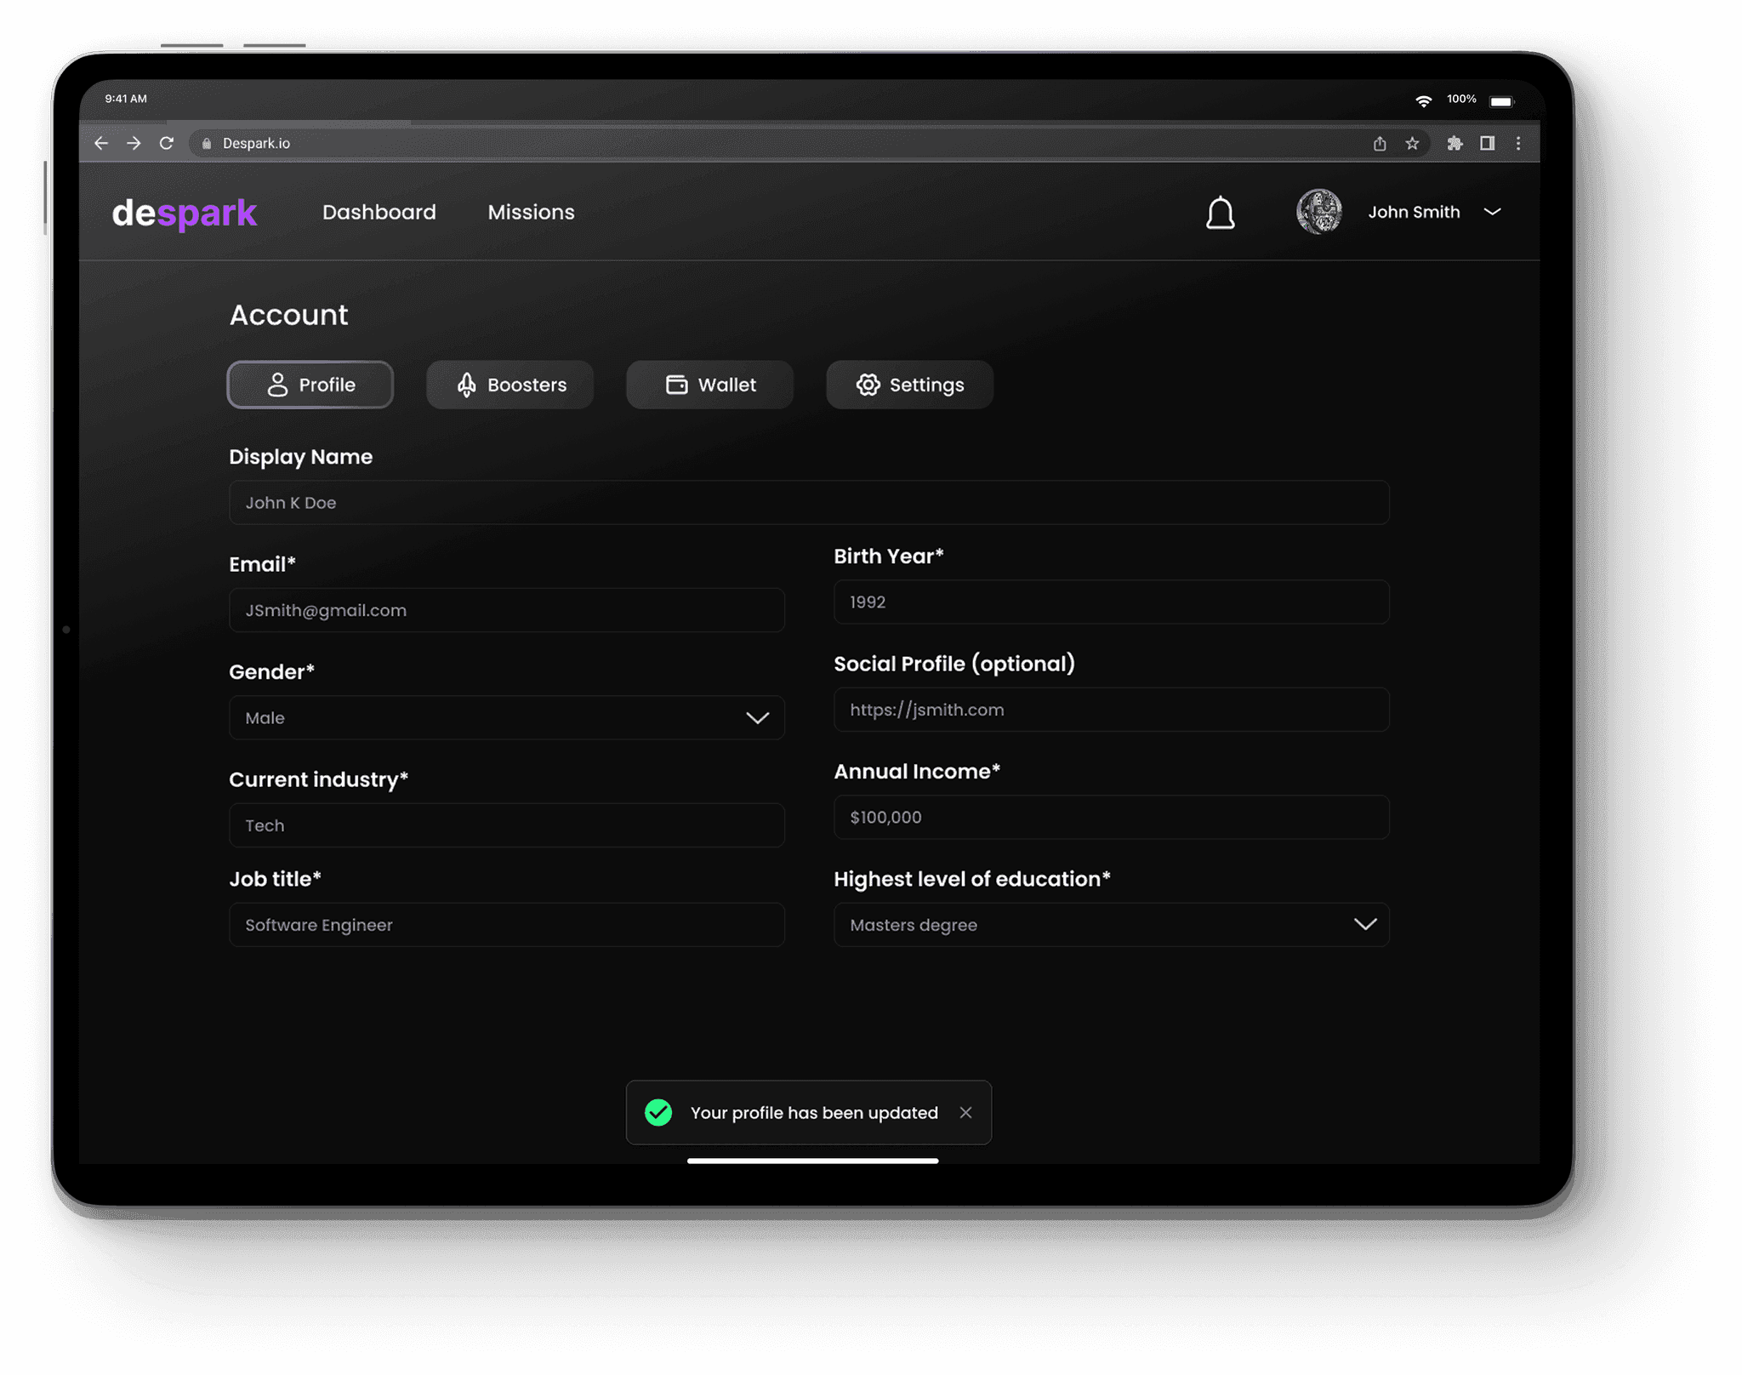Screen dimensions: 1742x1375
Task: Click the Display Name input field
Action: click(809, 503)
